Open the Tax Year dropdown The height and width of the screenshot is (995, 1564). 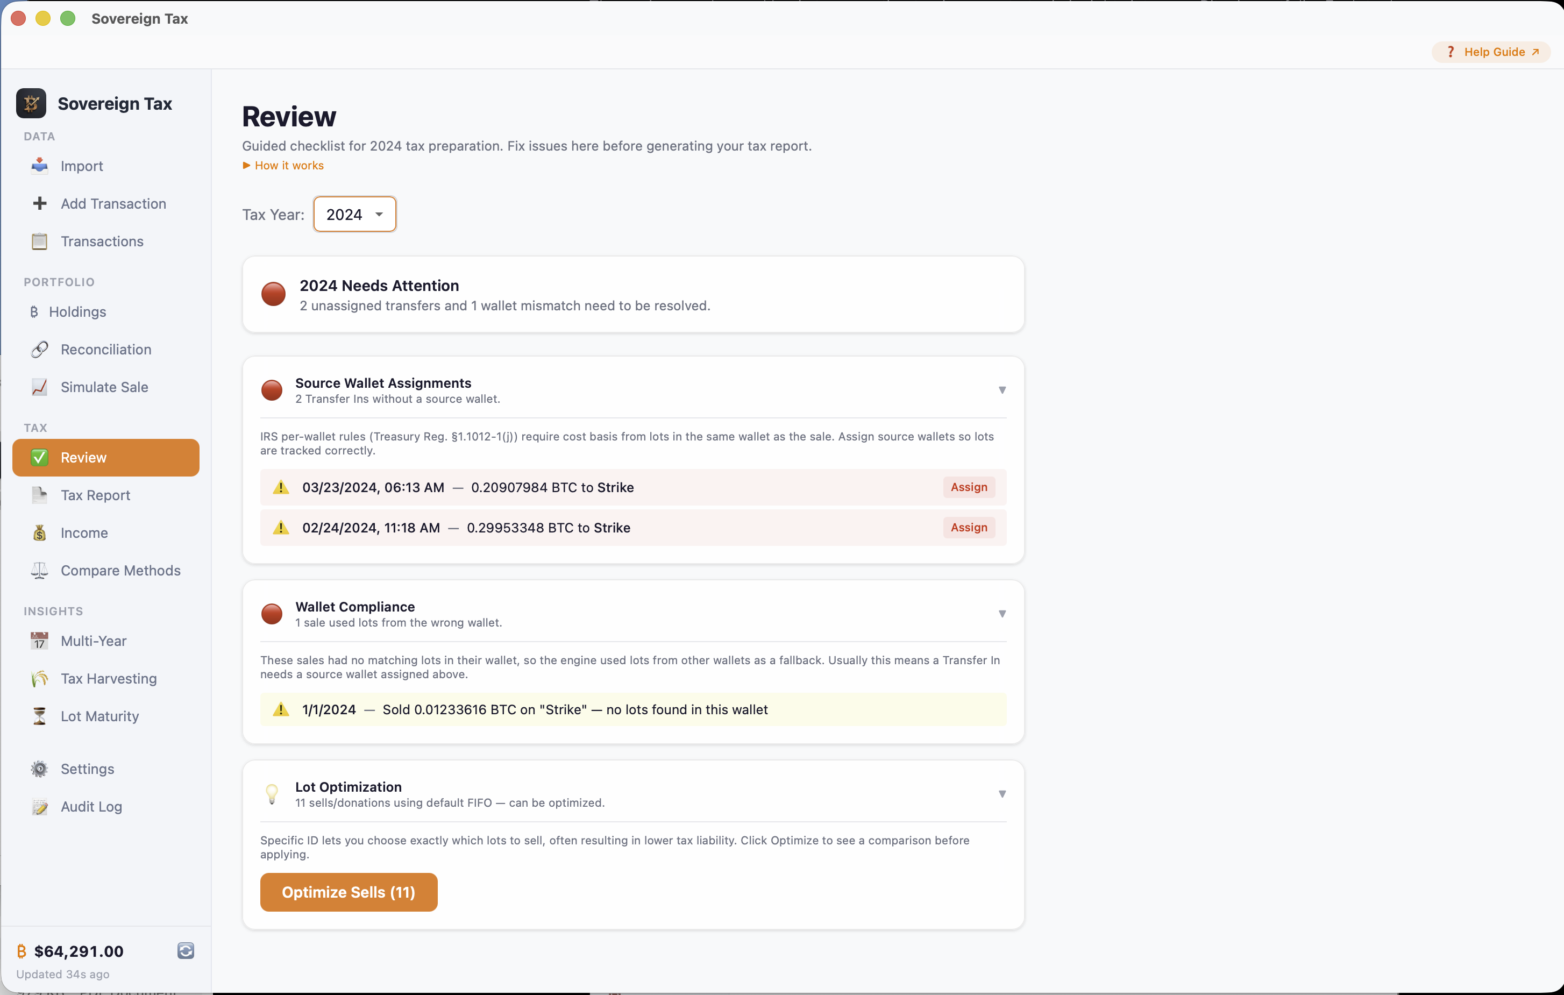click(354, 214)
